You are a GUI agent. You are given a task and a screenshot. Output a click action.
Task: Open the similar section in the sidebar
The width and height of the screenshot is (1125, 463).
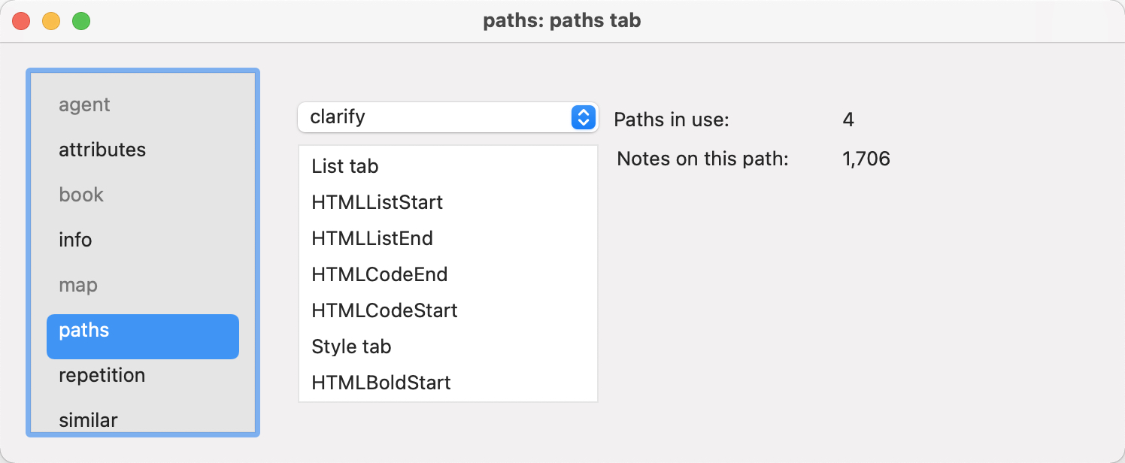coord(88,420)
